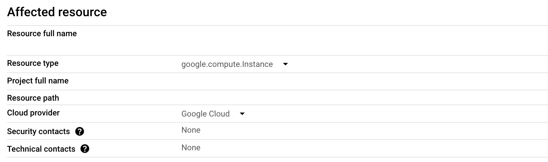Screen dimensions: 548x162
Task: Click the Security contacts label text
Action: [x=38, y=132]
